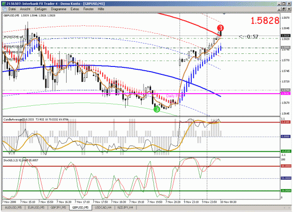Click the green number 3 signal marker
The width and height of the screenshot is (293, 212).
[x=157, y=109]
